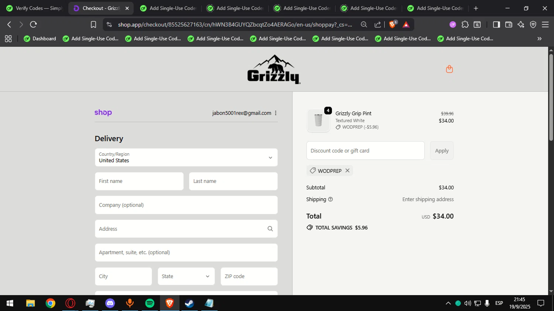Open the purple extension icon
The height and width of the screenshot is (311, 554).
[452, 24]
